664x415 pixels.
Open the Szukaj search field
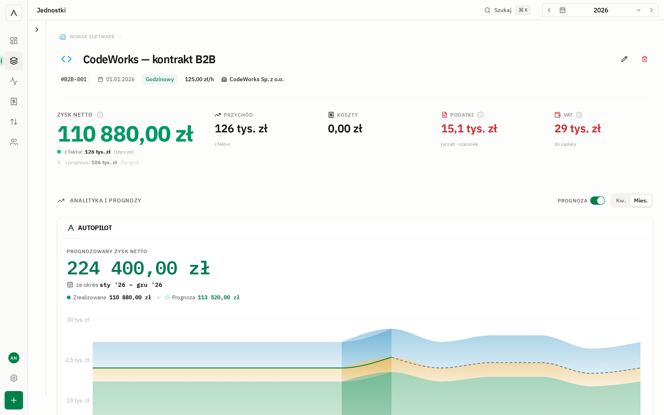[507, 10]
